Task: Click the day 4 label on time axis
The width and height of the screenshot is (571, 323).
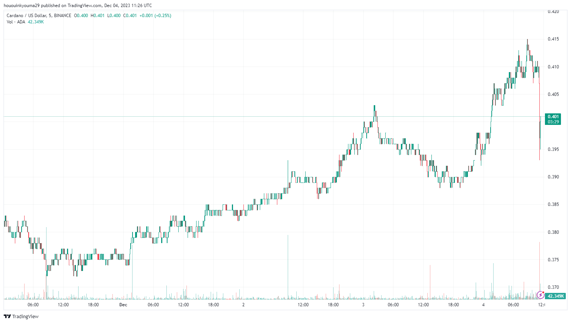Action: [x=484, y=305]
